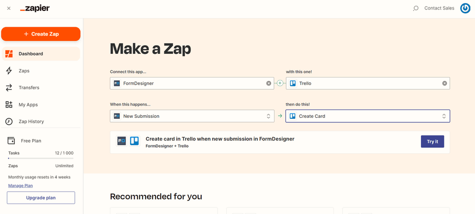
Task: Click the FormDesigner + Trello subtitle
Action: pyautogui.click(x=167, y=146)
